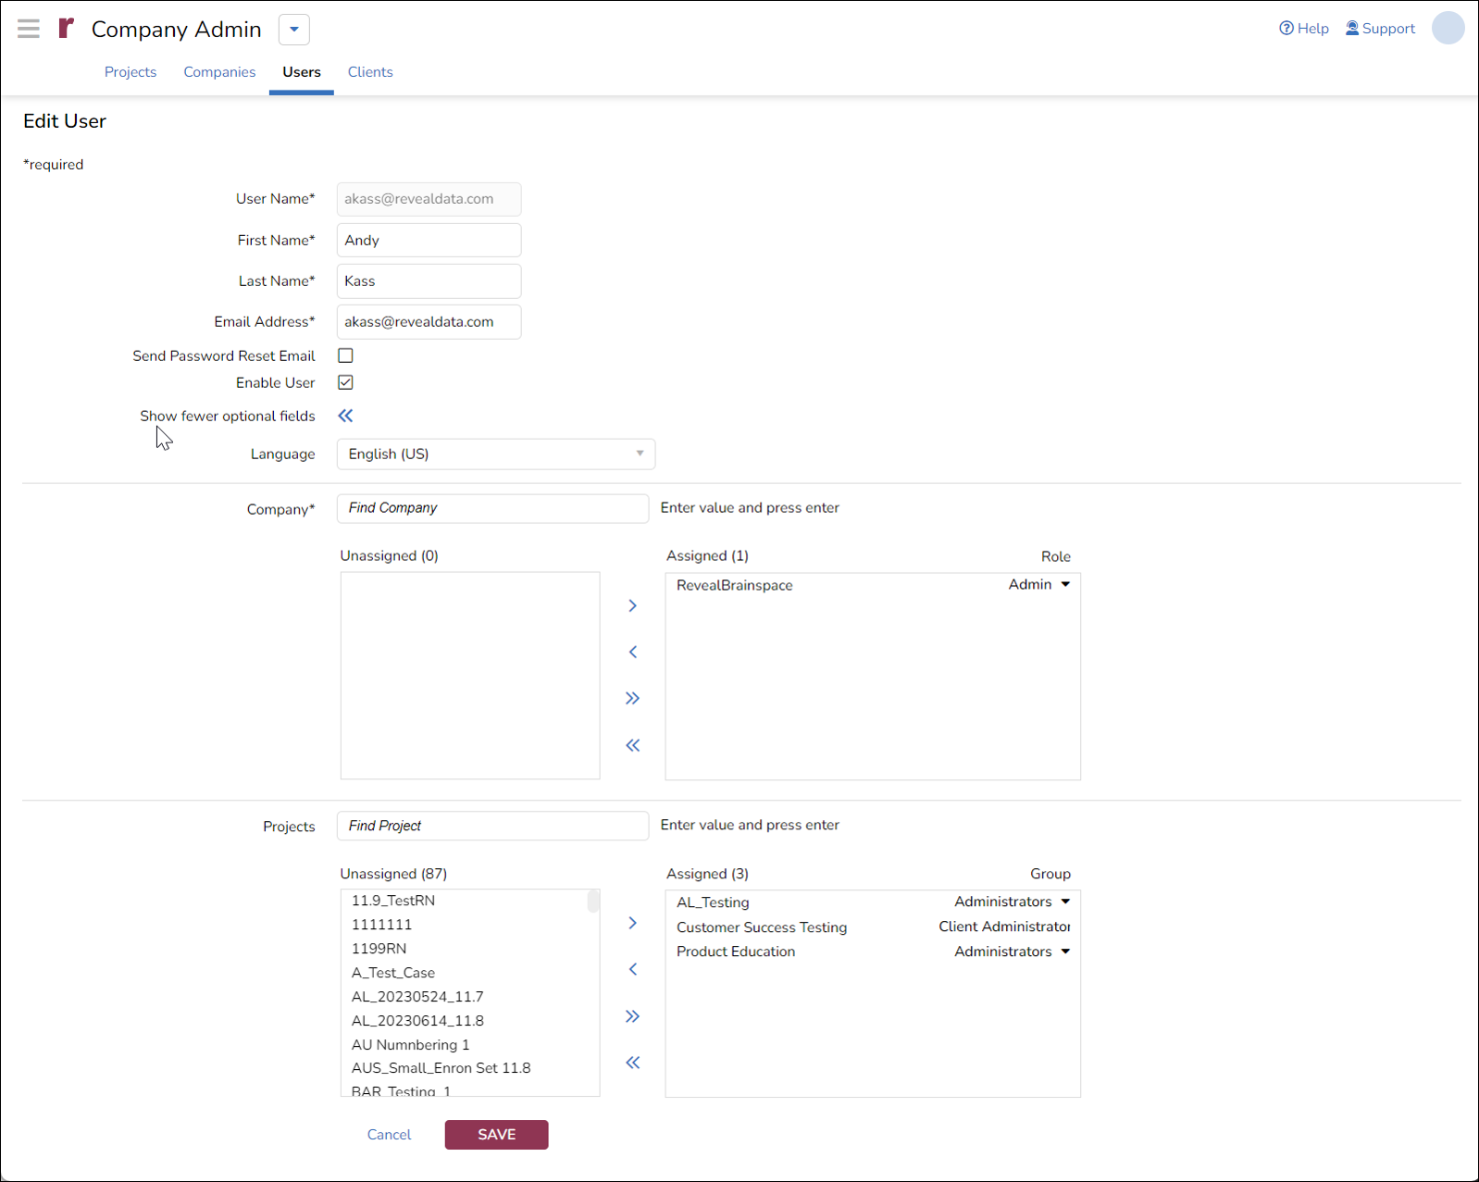1479x1182 pixels.
Task: Check Send Password Reset Email box
Action: pyautogui.click(x=345, y=355)
